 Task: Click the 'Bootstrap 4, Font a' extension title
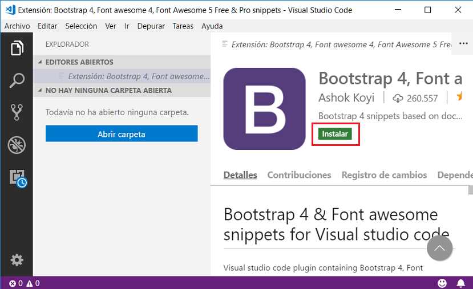pyautogui.click(x=390, y=78)
